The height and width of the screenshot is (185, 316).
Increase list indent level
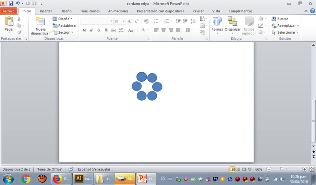click(185, 21)
